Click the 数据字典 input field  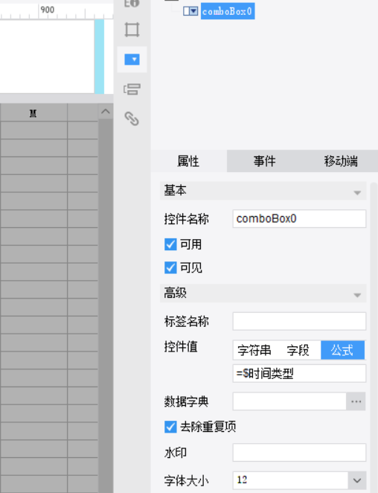tap(289, 401)
